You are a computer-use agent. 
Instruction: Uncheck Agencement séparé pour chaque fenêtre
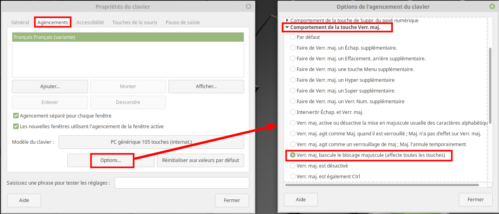16,116
